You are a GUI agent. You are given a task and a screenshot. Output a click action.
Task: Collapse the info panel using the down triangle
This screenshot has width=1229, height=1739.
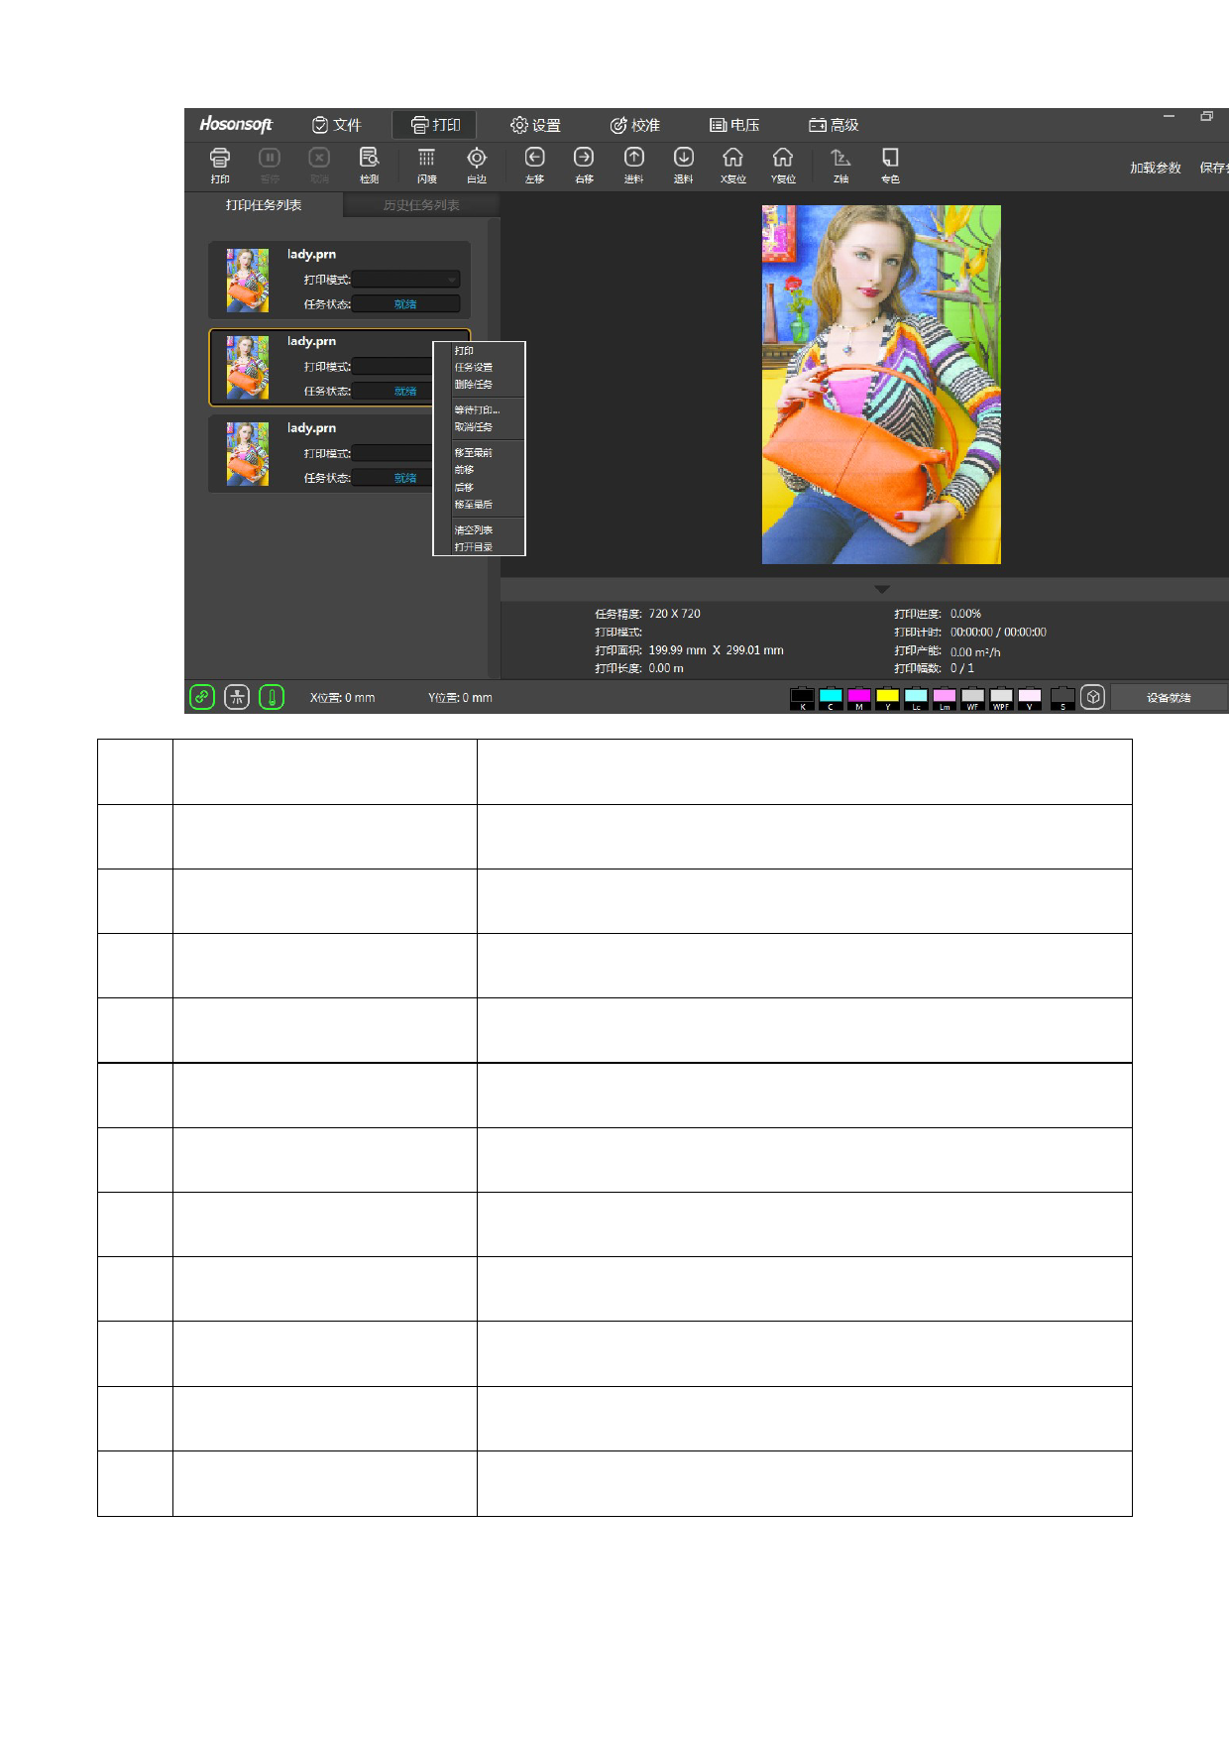click(x=881, y=589)
